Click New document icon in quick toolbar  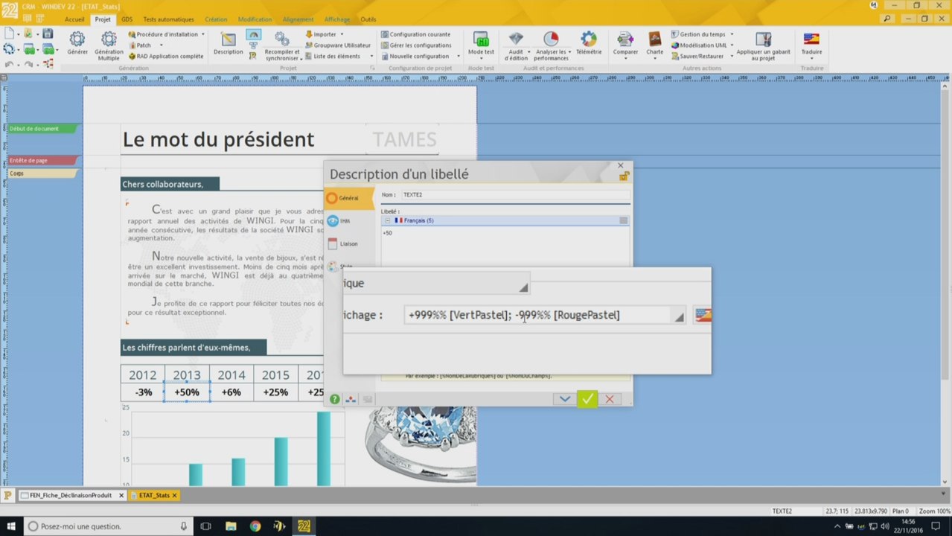click(9, 33)
